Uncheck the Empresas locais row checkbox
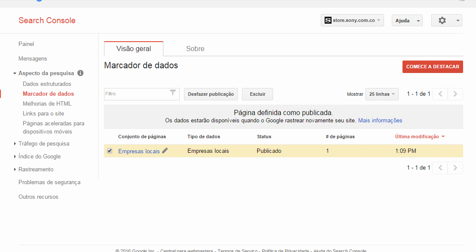This screenshot has height=252, width=476. point(110,151)
